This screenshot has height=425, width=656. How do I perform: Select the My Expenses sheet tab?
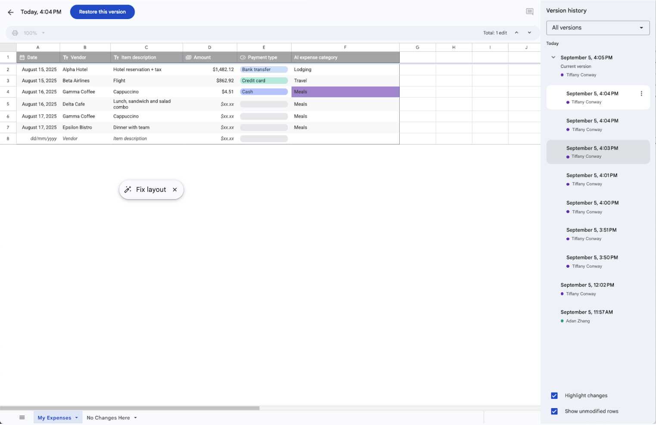[x=54, y=418]
